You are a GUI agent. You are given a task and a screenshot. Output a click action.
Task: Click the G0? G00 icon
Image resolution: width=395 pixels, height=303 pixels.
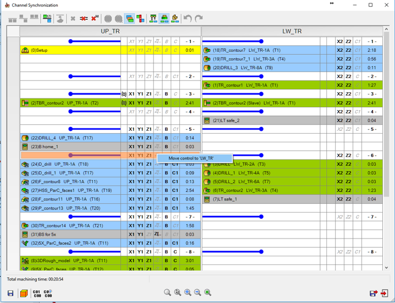coord(48,293)
